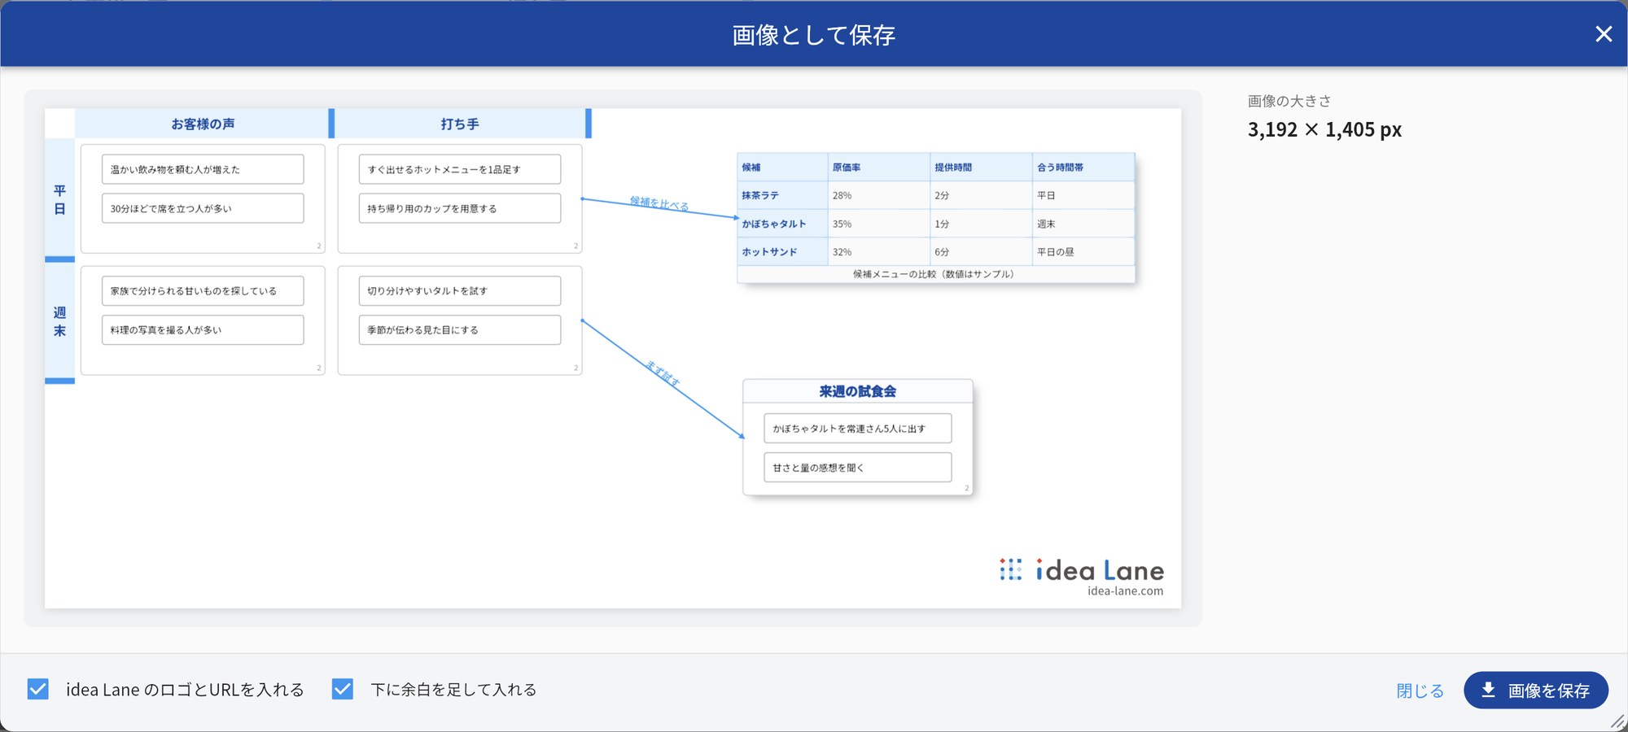Click the 季節が伝わる見た目にする card
This screenshot has width=1628, height=732.
tap(460, 330)
